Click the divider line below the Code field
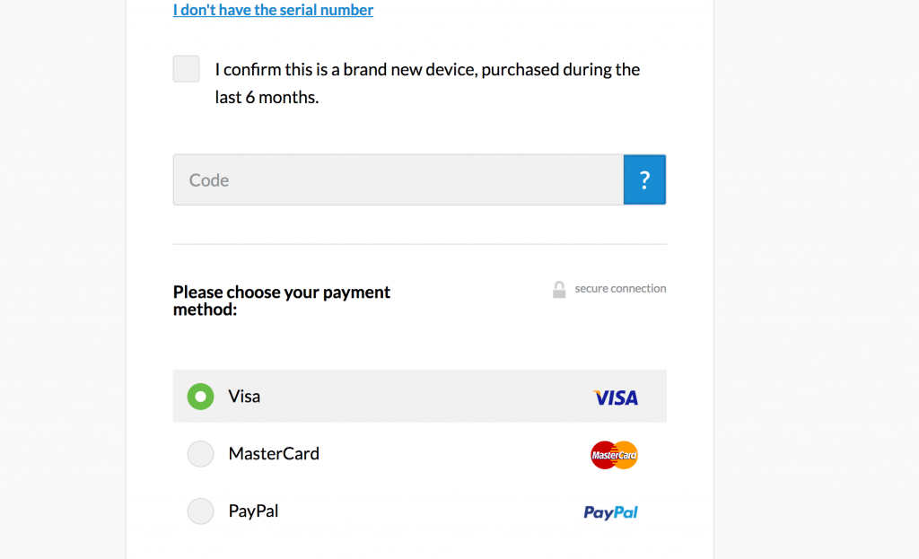 419,244
